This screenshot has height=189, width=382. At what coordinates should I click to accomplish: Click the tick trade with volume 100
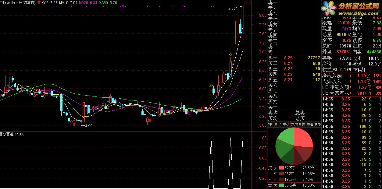pos(363,126)
